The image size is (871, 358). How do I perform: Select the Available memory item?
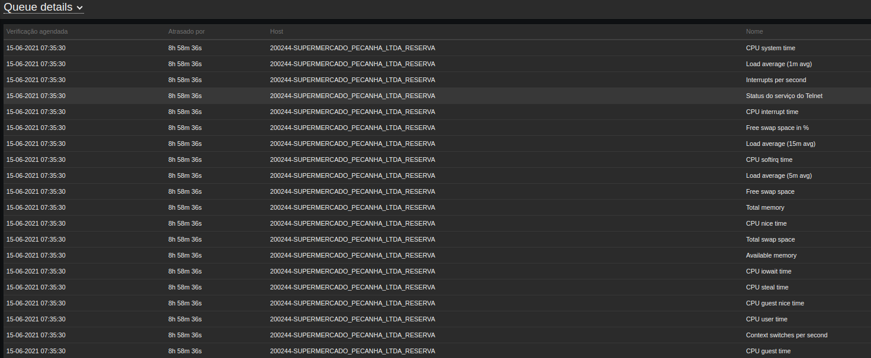pyautogui.click(x=771, y=255)
